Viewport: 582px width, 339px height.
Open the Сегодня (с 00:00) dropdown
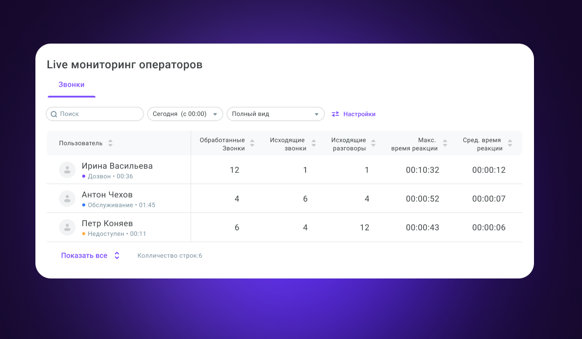click(x=185, y=114)
